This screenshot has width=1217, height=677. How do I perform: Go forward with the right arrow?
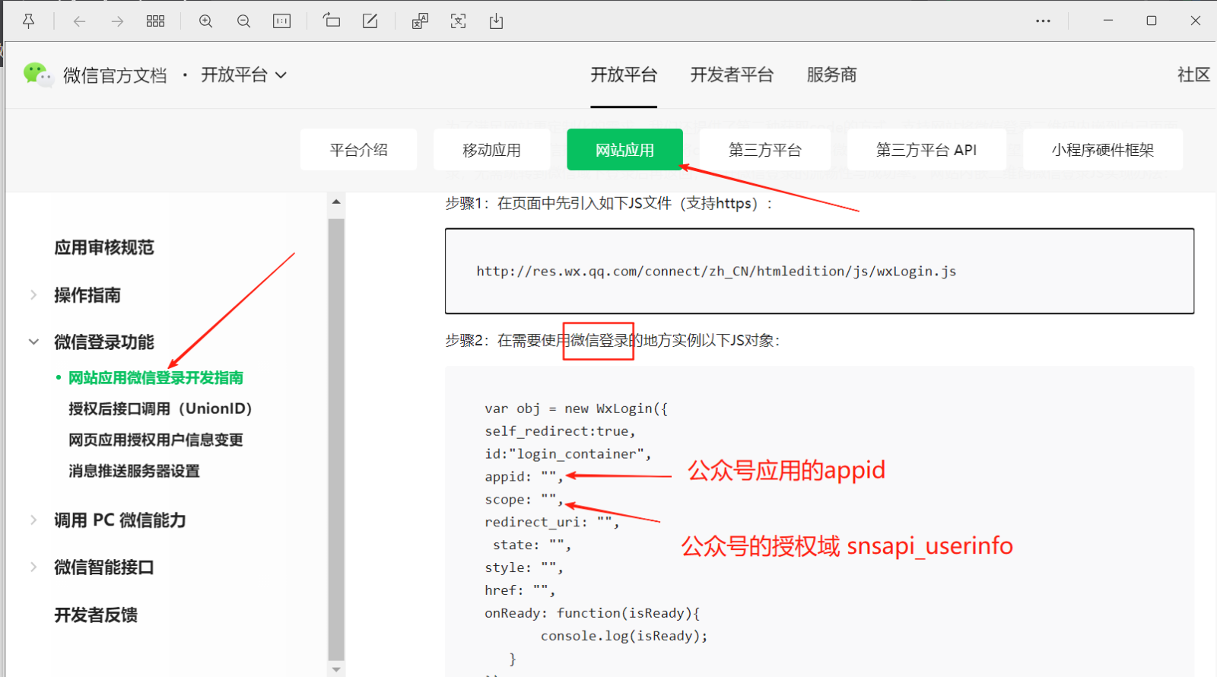point(117,21)
